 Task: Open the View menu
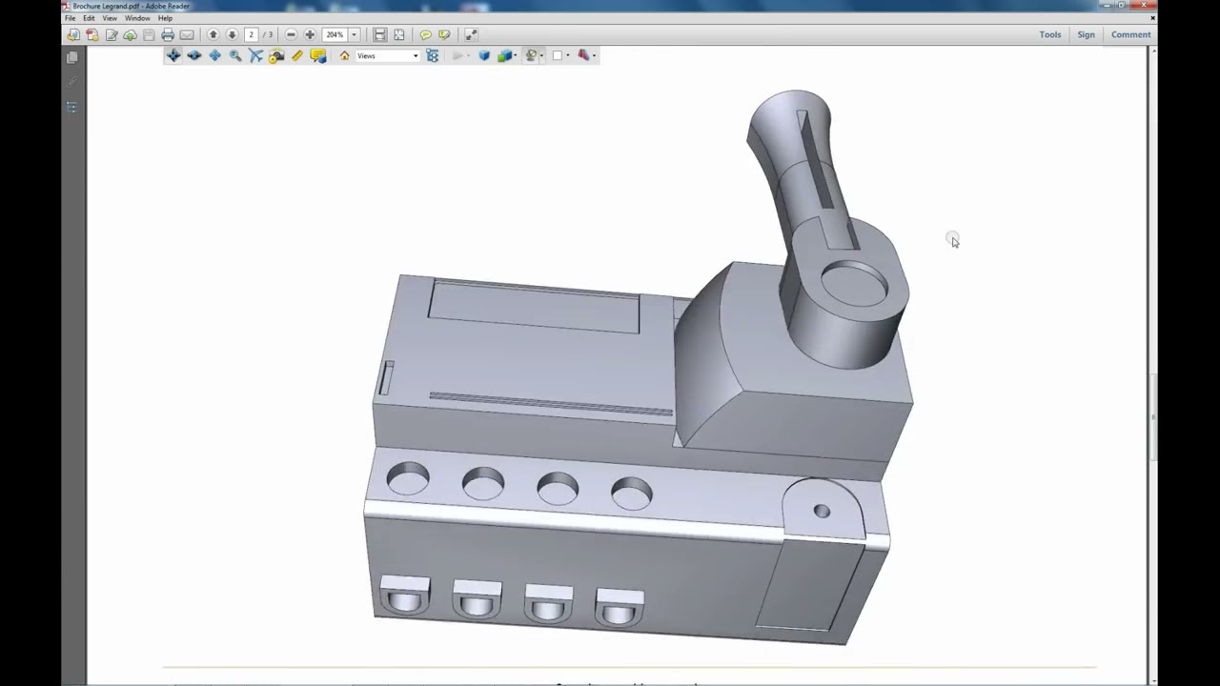(110, 18)
